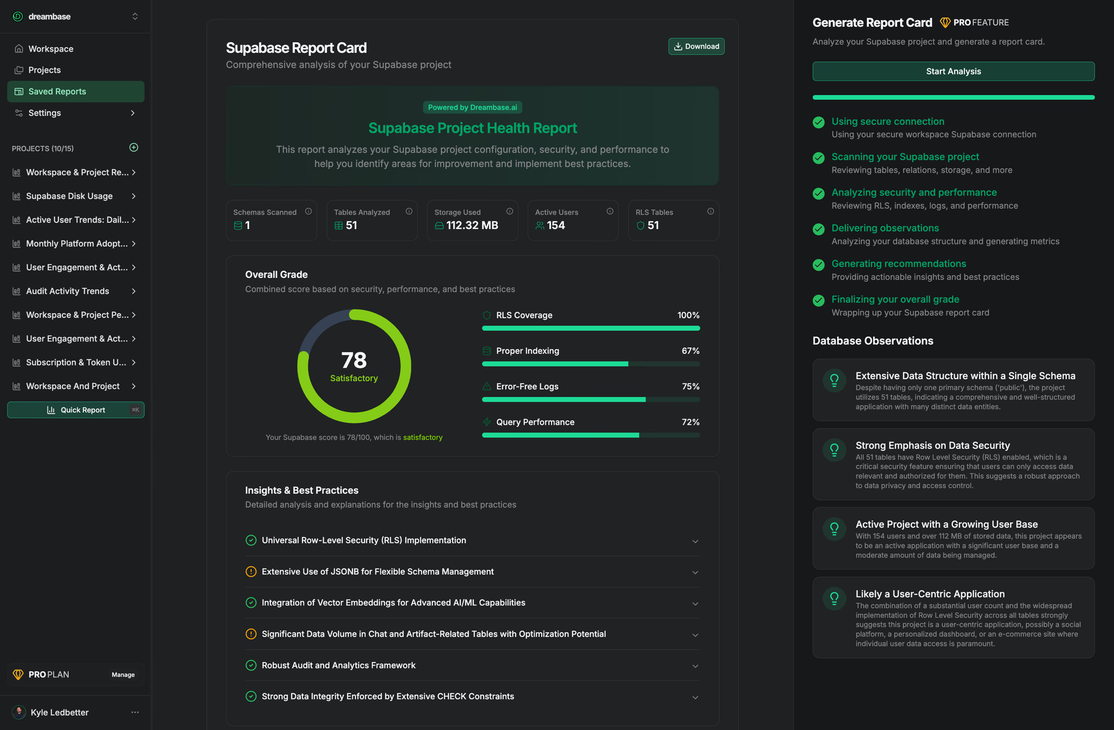Screen dimensions: 1114x730
Task: Open the dreambase workspace switcher
Action: click(135, 16)
